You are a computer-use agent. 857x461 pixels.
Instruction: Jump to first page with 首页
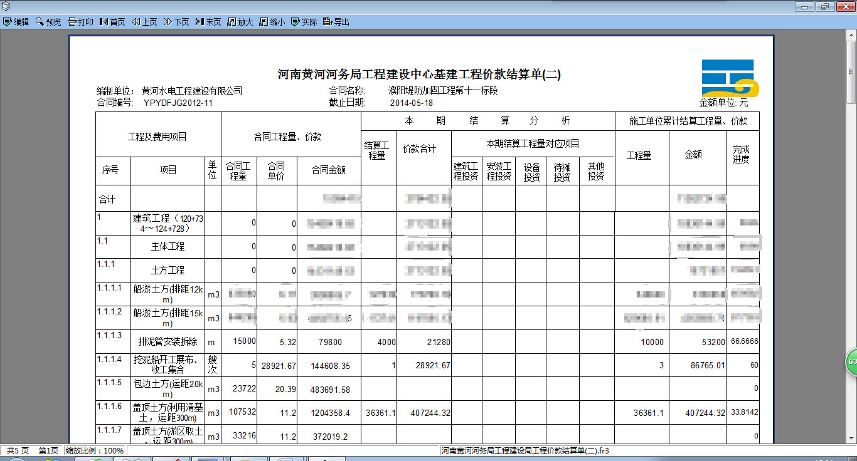click(112, 22)
